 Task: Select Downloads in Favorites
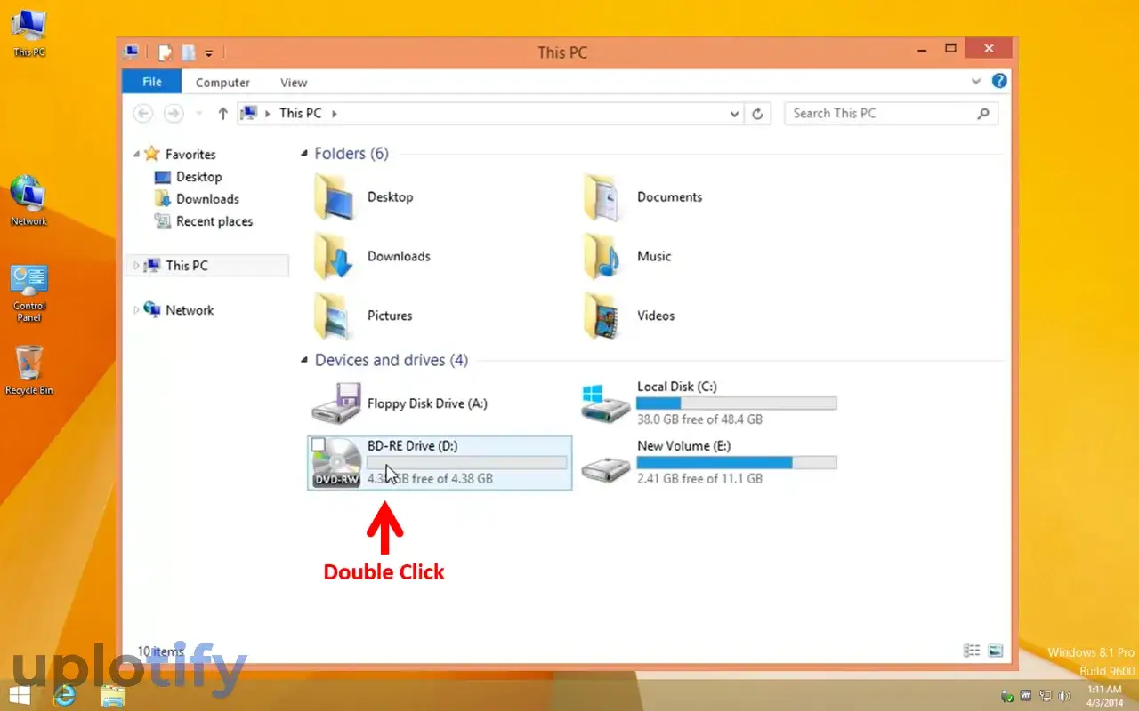click(207, 199)
